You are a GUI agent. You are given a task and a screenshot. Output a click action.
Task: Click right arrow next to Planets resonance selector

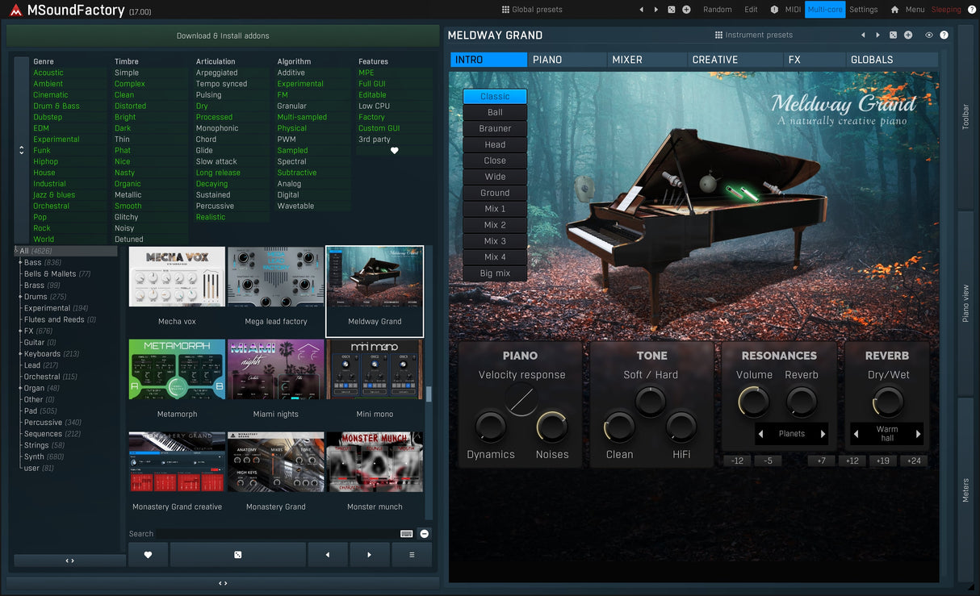pos(823,434)
